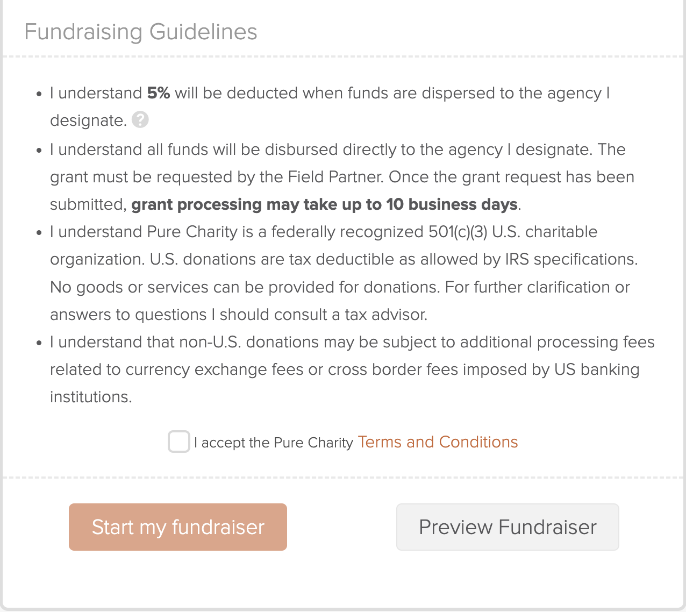Click the Start my fundraiser button
The width and height of the screenshot is (686, 612).
click(x=178, y=527)
